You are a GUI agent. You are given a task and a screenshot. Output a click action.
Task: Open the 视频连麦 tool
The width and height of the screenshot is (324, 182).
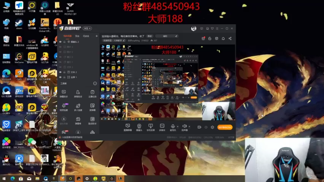(x=64, y=107)
